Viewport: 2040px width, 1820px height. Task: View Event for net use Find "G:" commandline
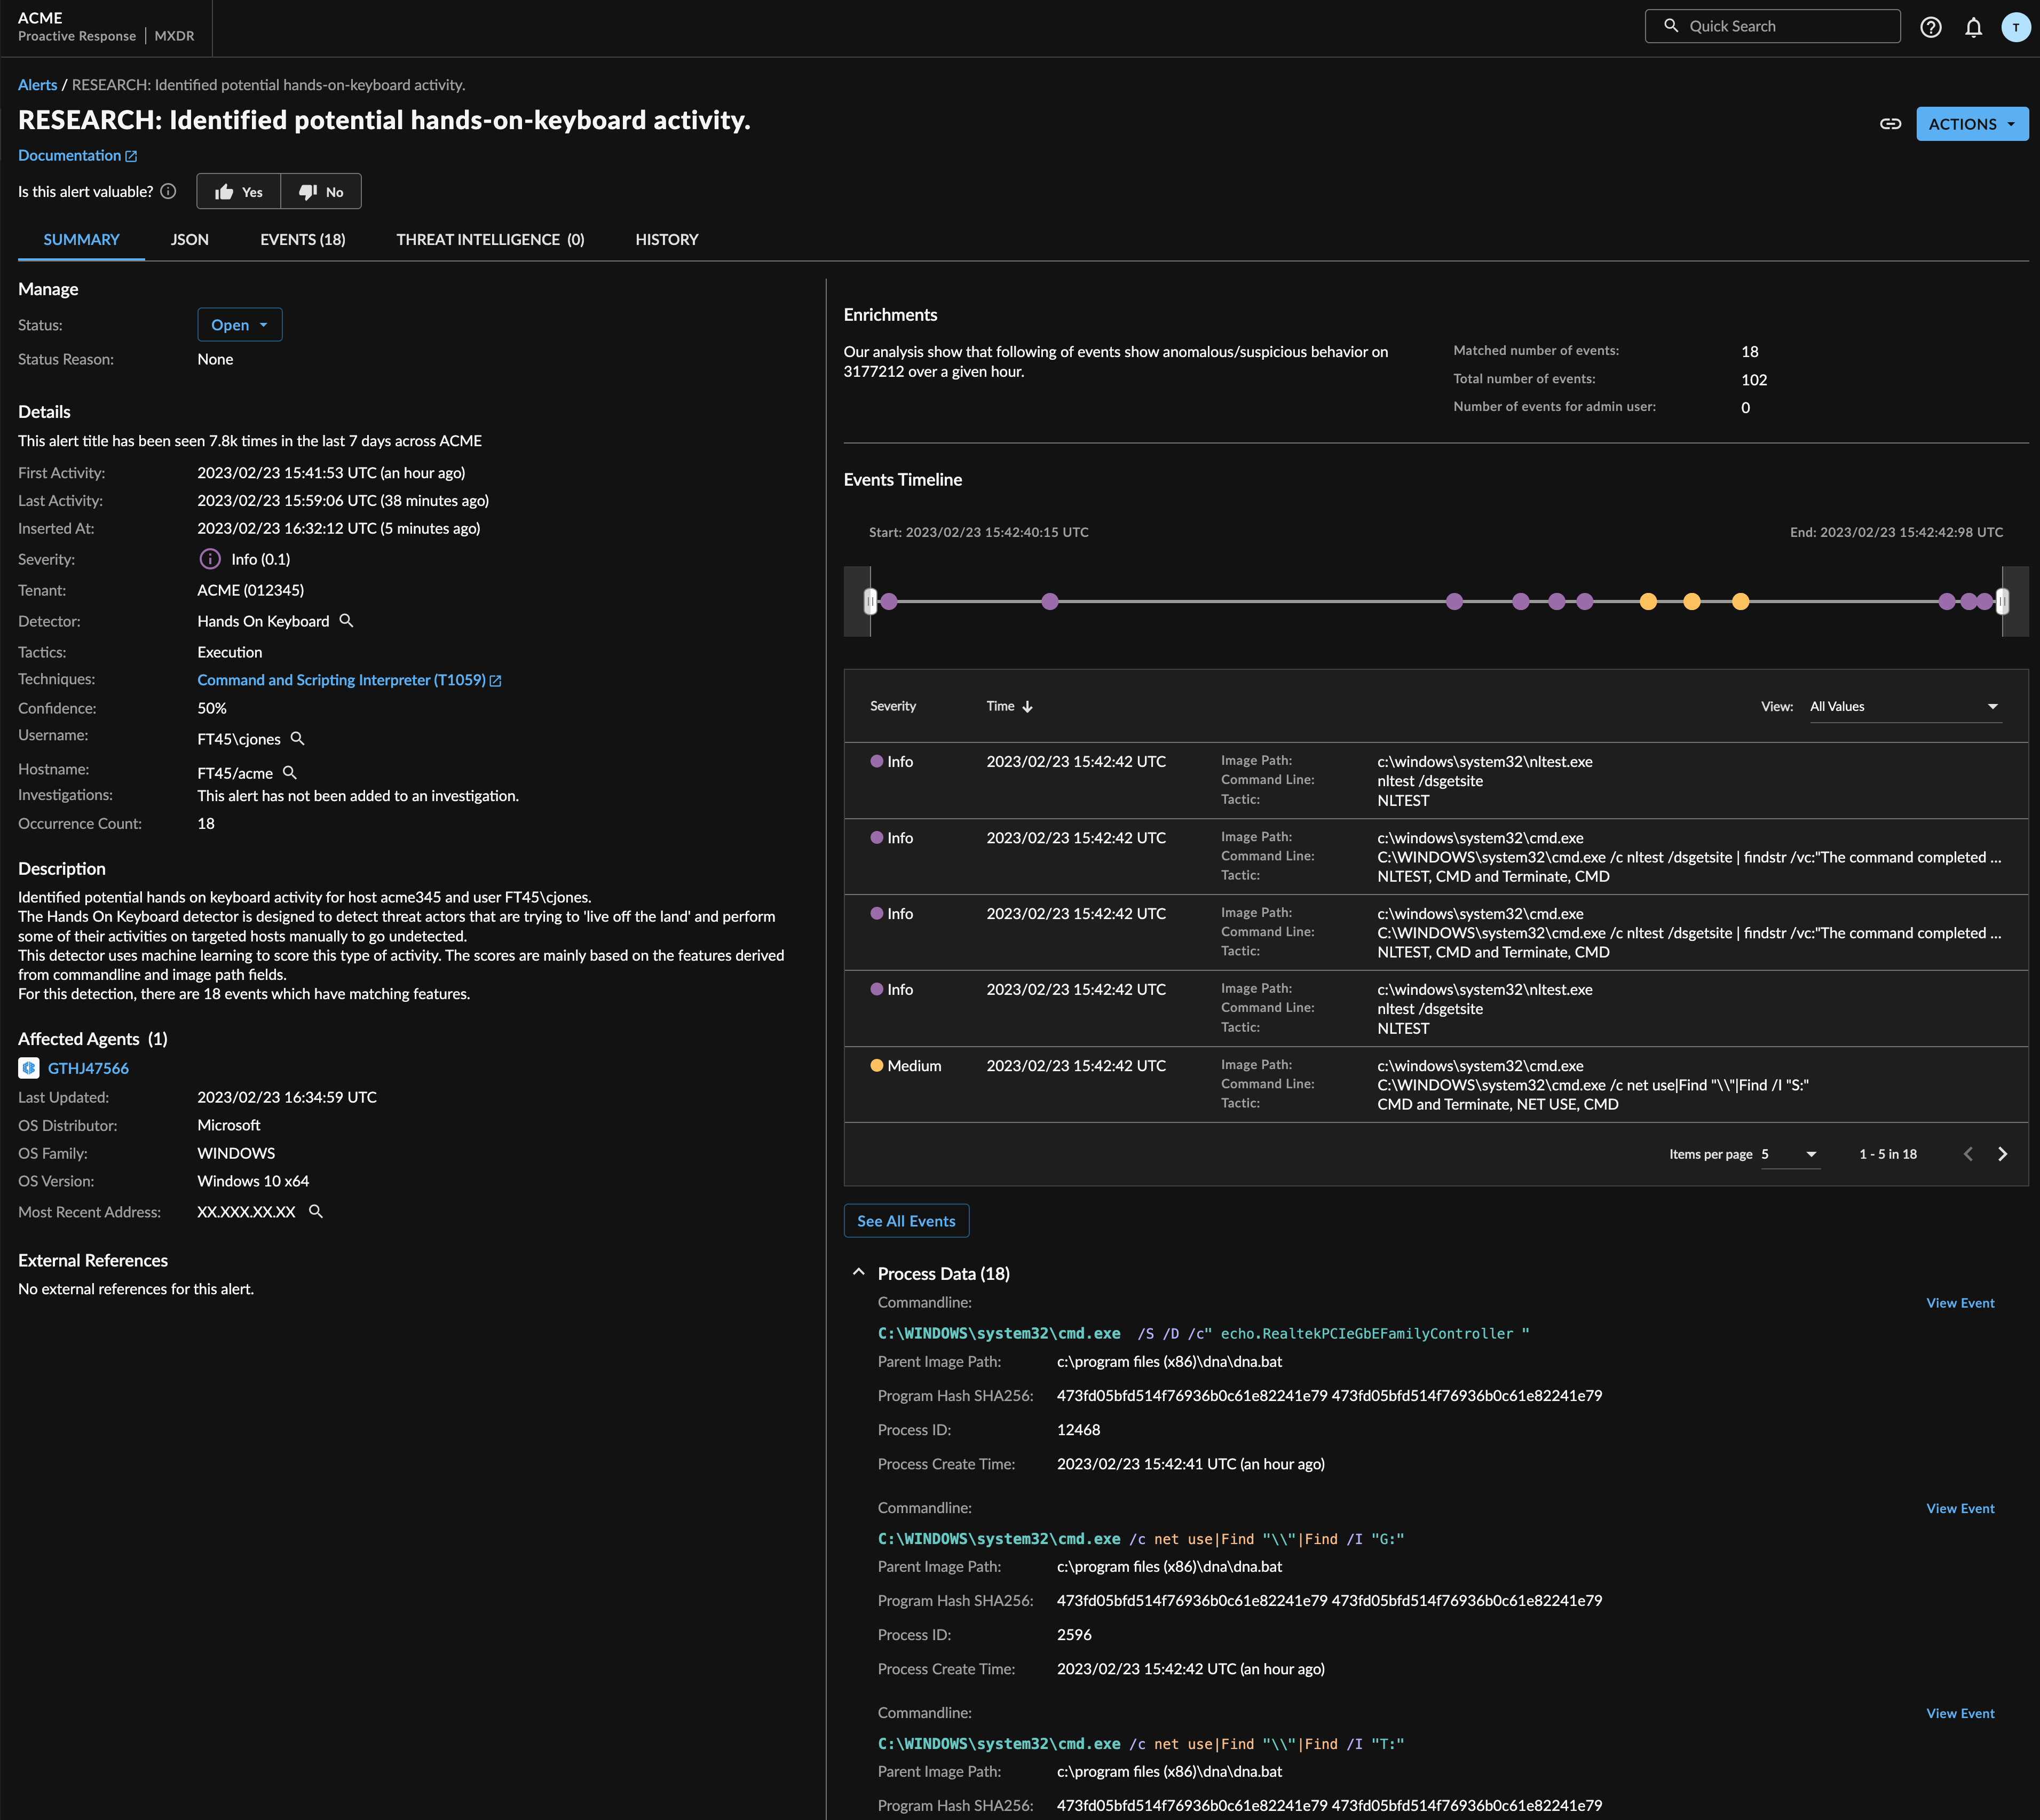[x=1960, y=1508]
